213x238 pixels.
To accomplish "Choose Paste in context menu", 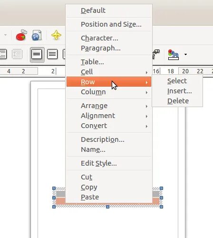I will coord(109,197).
